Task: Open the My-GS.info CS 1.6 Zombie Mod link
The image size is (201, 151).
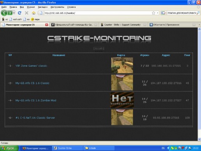Action: [x=36, y=100]
